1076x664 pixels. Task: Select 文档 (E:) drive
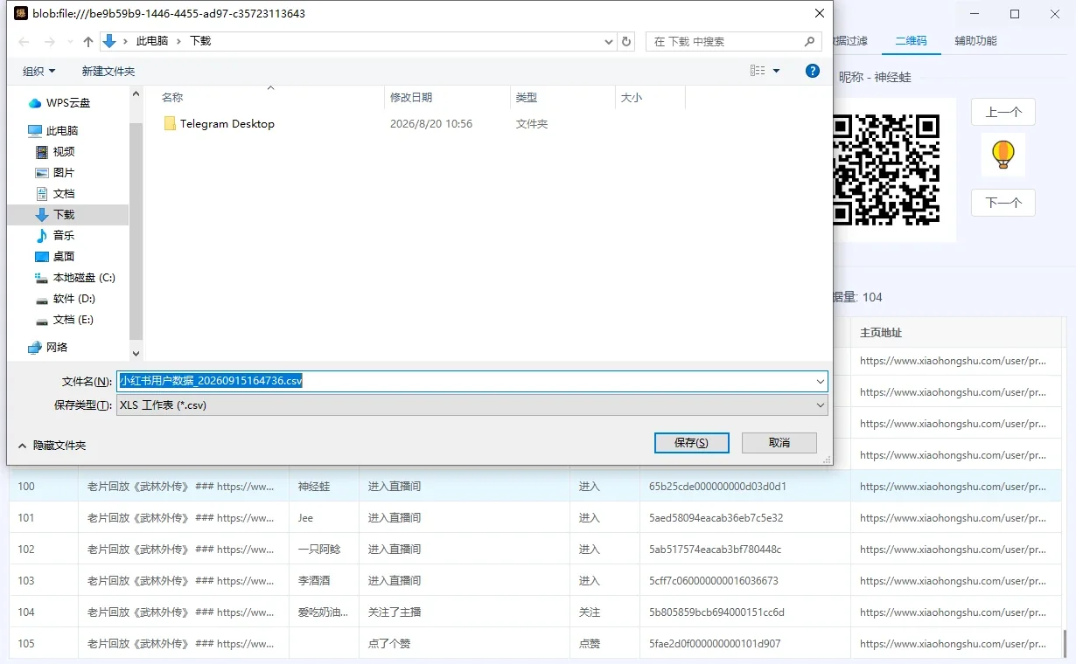(x=66, y=319)
